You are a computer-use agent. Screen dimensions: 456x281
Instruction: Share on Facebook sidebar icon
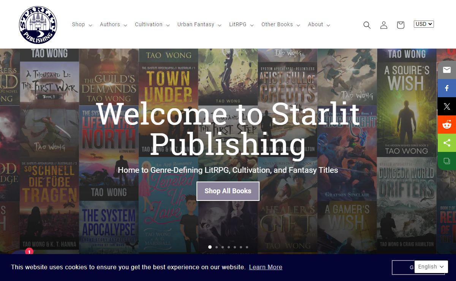pyautogui.click(x=447, y=88)
